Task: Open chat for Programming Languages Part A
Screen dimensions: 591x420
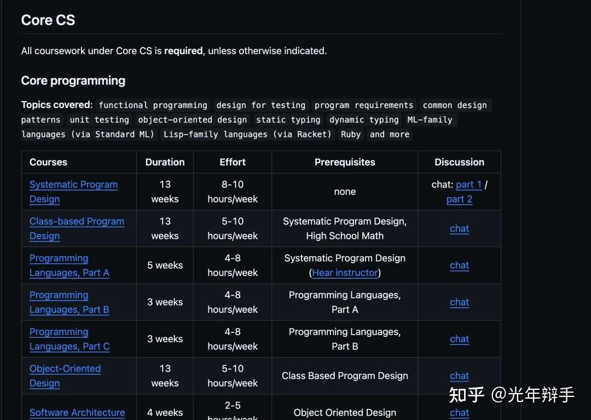Action: click(459, 265)
